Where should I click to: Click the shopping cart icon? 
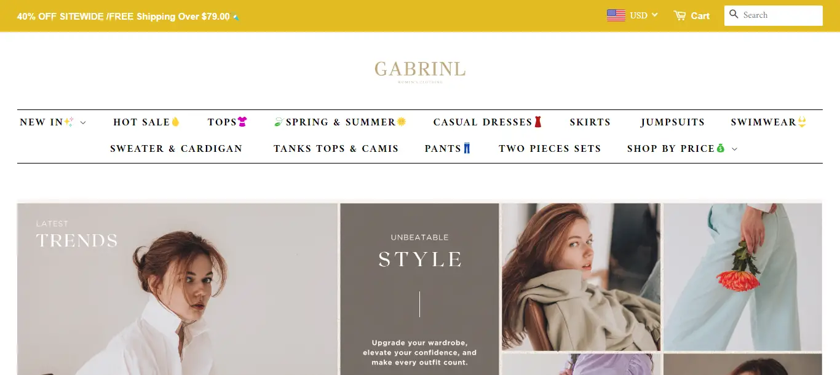[680, 15]
